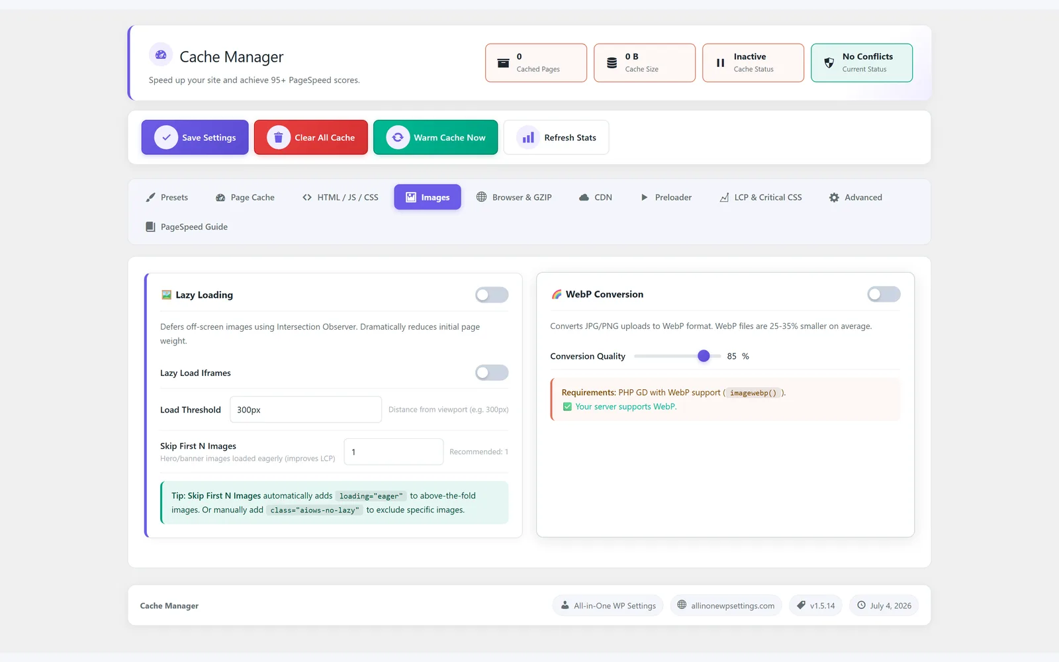Switch to LCP & Critical CSS tab

click(x=760, y=197)
